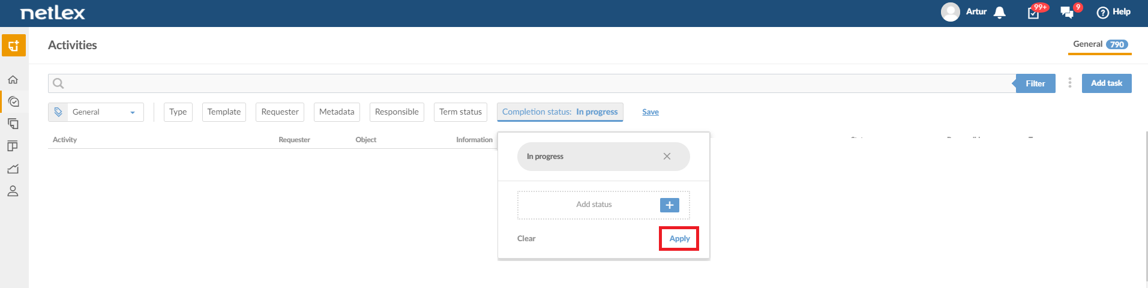
Task: Click Add task
Action: tap(1107, 83)
